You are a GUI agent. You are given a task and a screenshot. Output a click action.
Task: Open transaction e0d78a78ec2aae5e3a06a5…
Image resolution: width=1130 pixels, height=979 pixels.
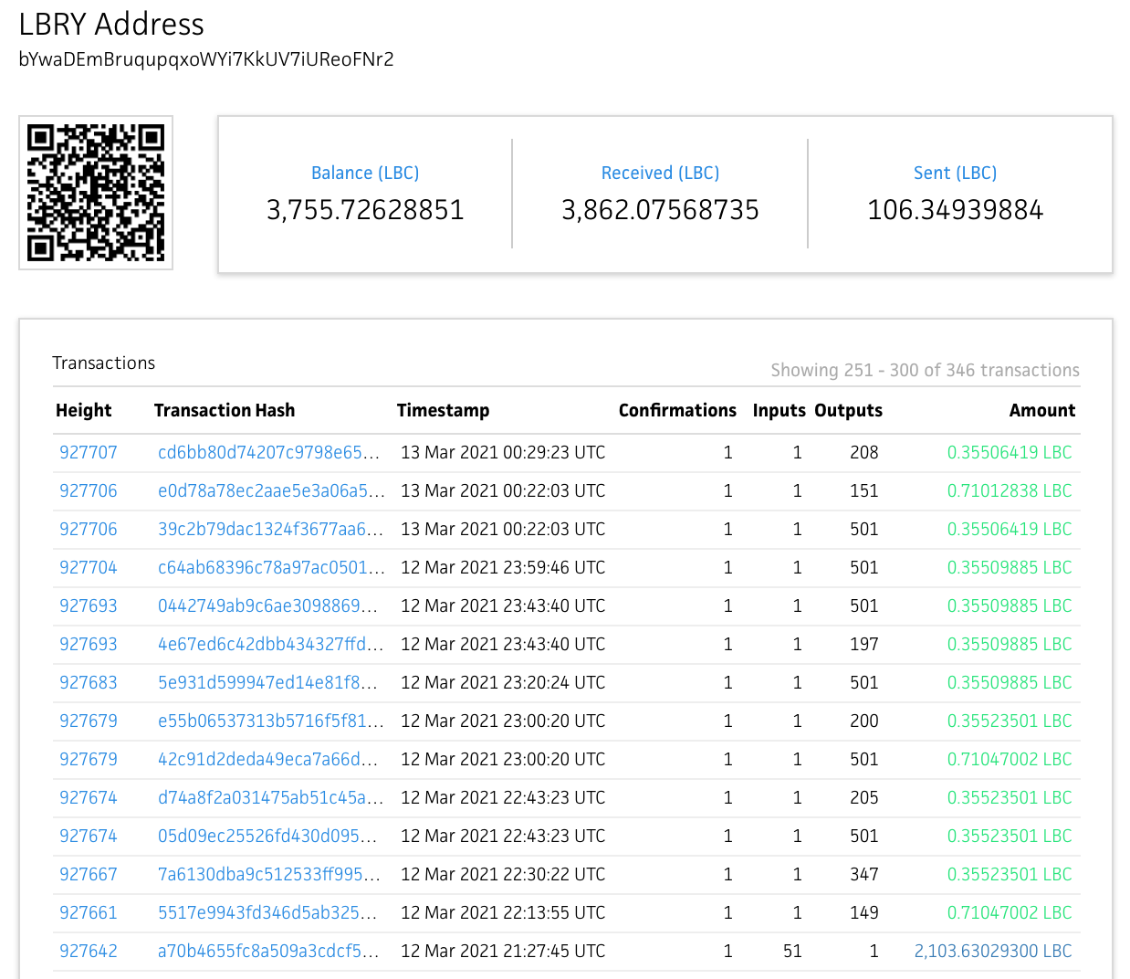coord(271,490)
